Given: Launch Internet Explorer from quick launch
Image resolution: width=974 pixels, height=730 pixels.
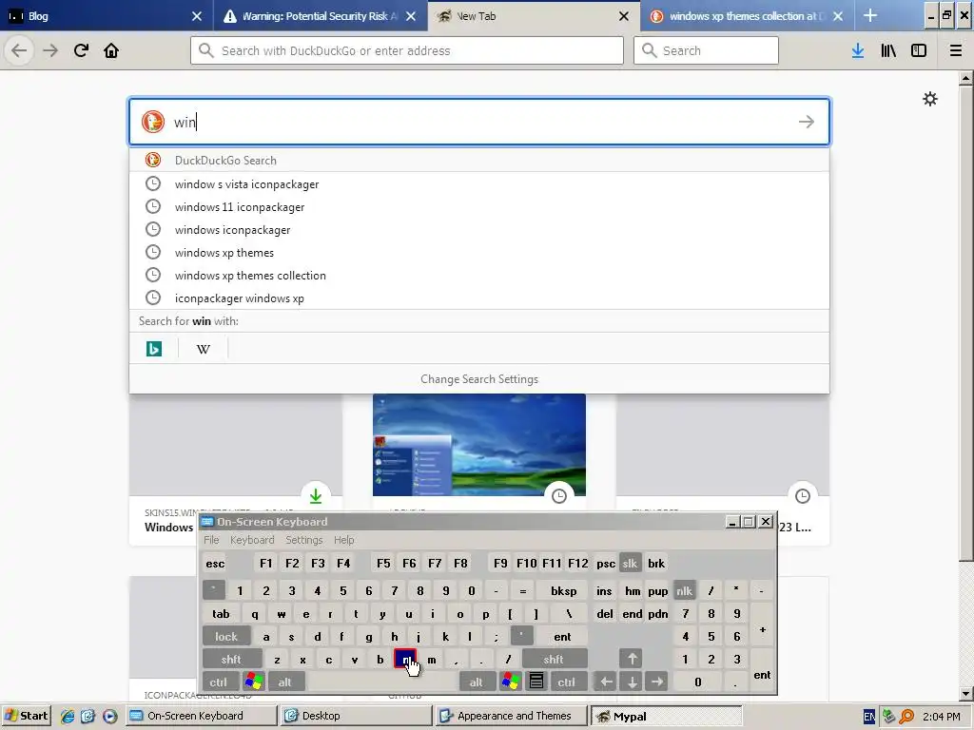Looking at the screenshot, I should tap(68, 716).
